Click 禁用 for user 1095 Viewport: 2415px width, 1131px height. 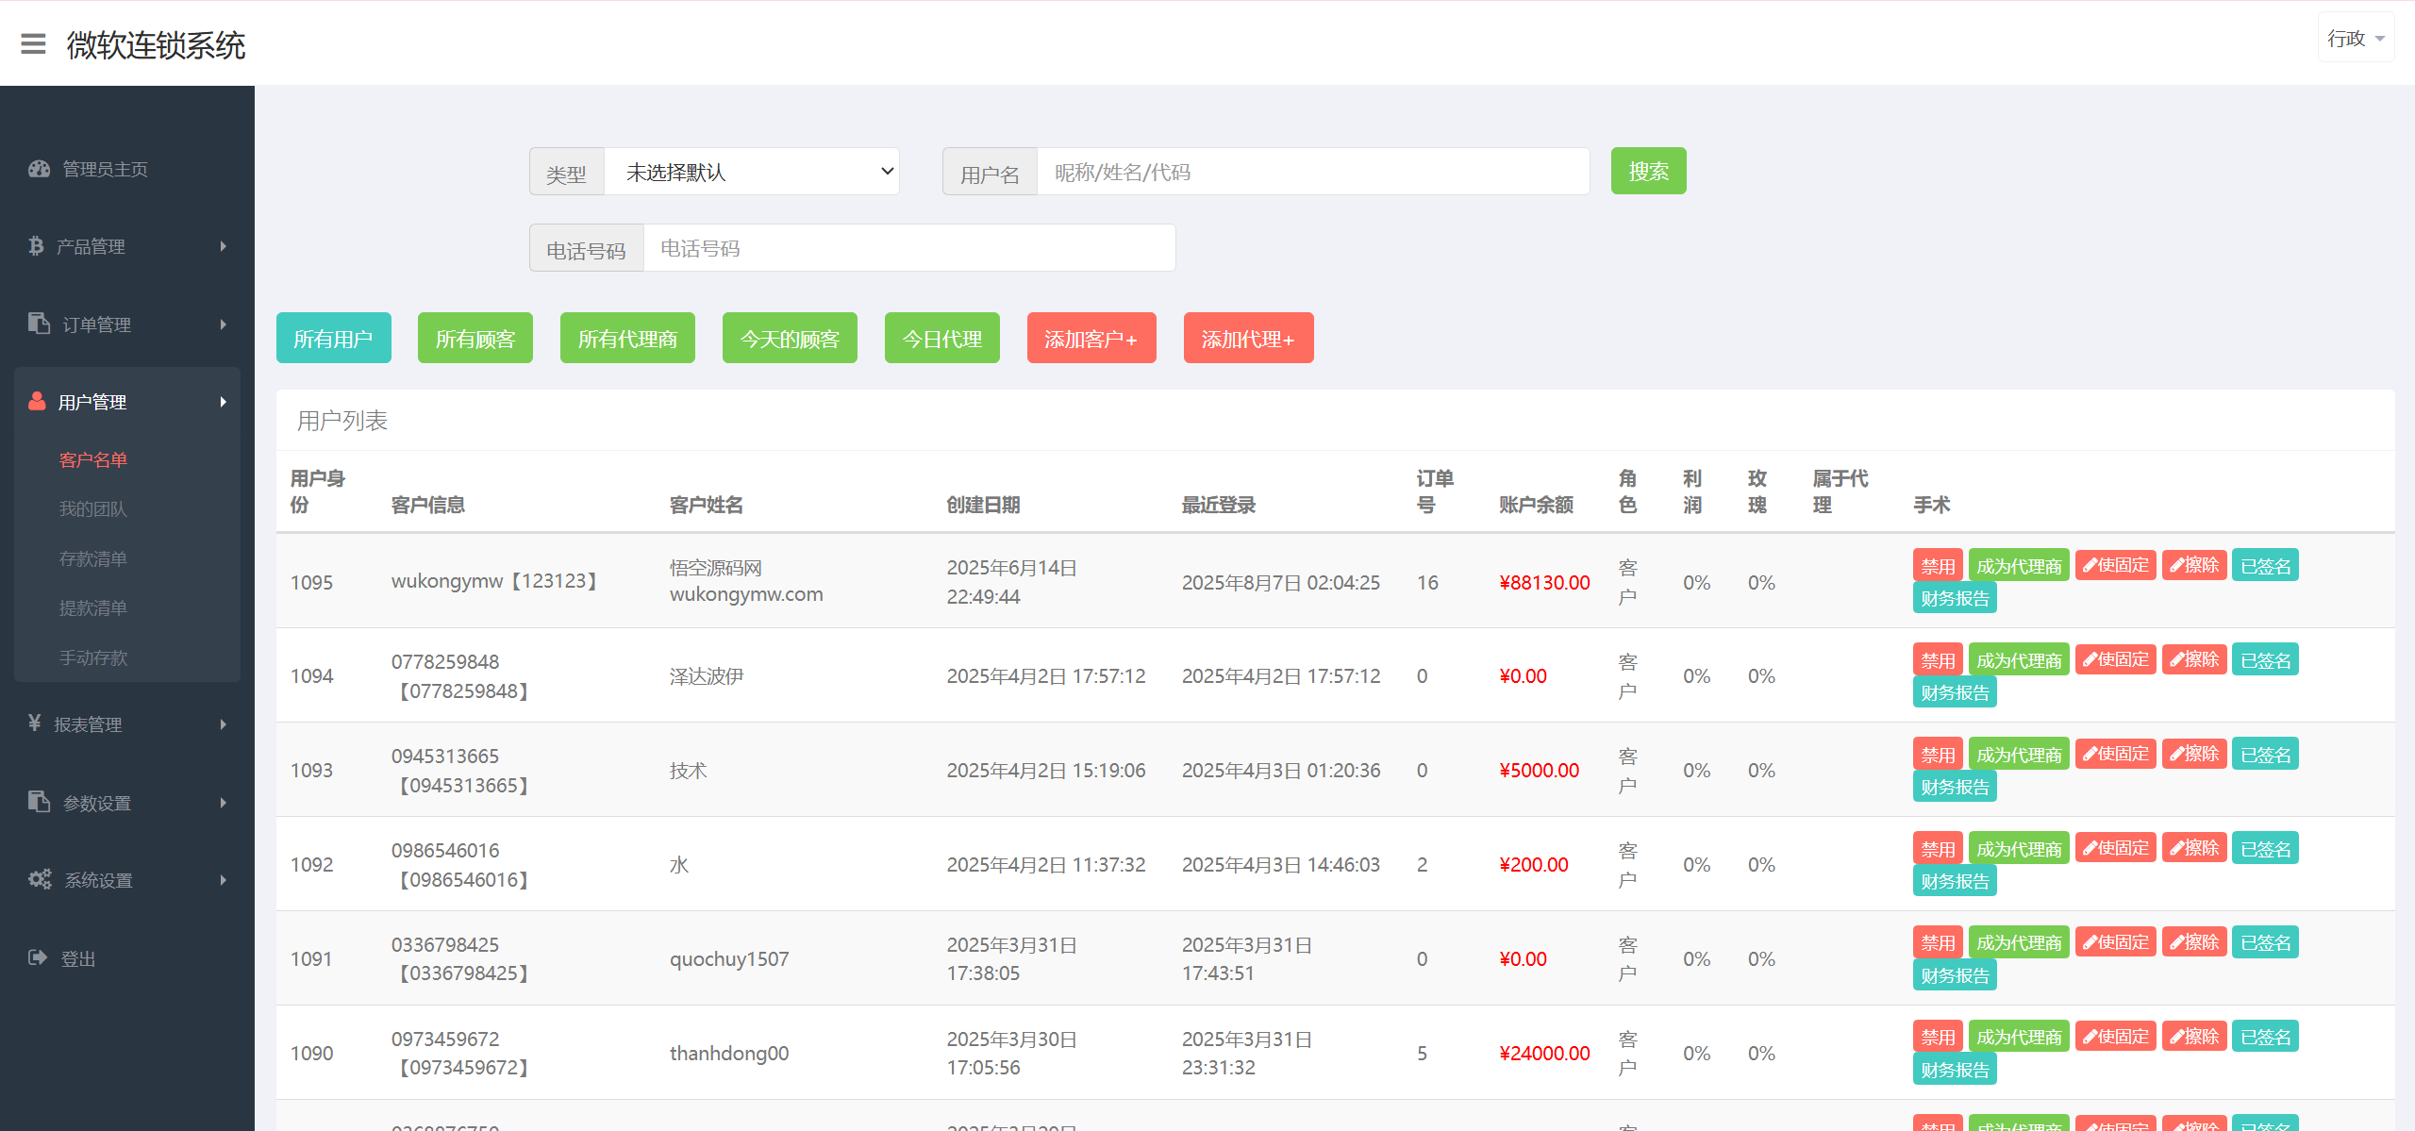pos(1938,566)
